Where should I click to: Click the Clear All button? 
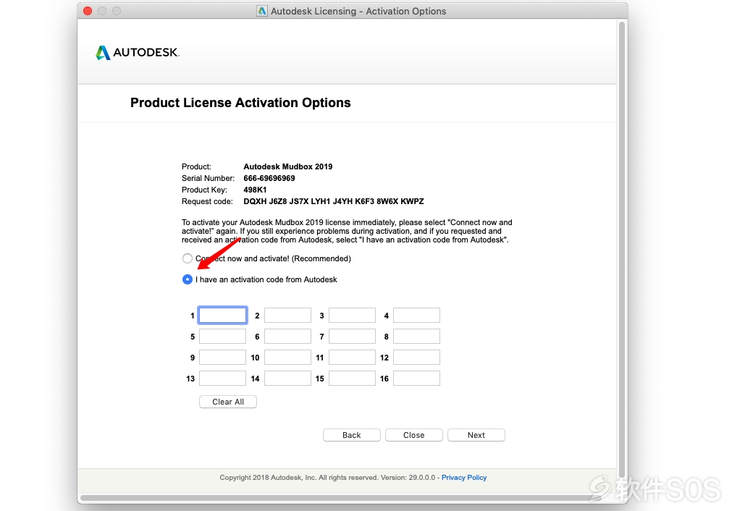228,402
